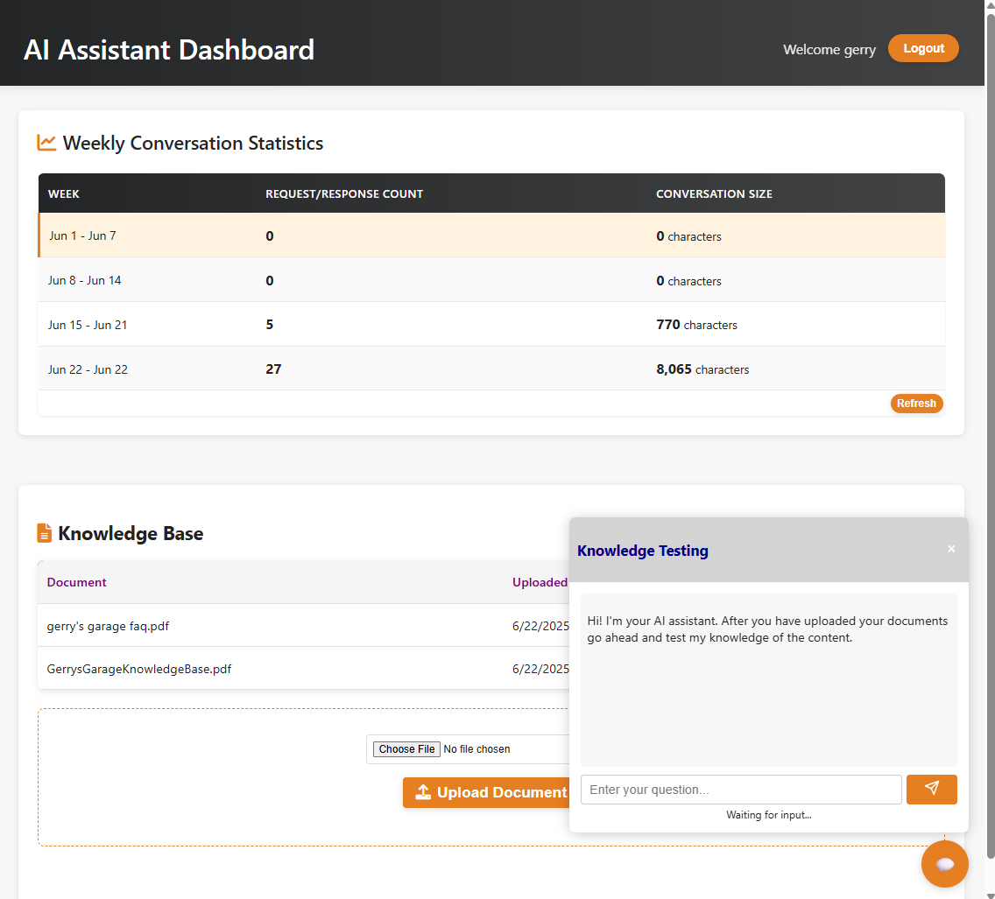
Task: Open gerry's garage faq.pdf
Action: pyautogui.click(x=108, y=626)
